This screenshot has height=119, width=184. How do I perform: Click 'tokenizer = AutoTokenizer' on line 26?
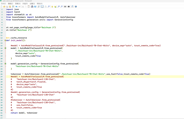25,74
